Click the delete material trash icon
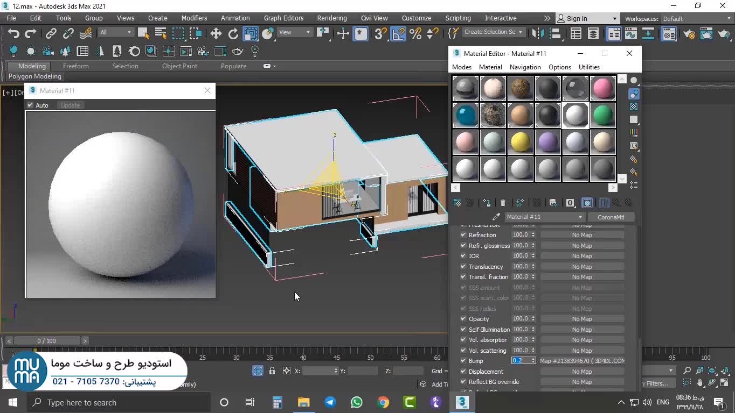The image size is (735, 413). click(503, 203)
